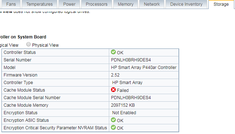Go to the Processors tab

97,4
